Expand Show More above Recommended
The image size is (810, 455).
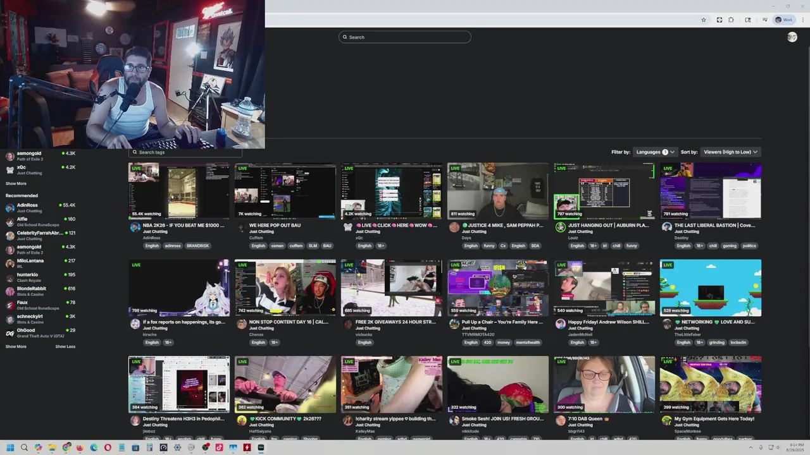pyautogui.click(x=16, y=184)
